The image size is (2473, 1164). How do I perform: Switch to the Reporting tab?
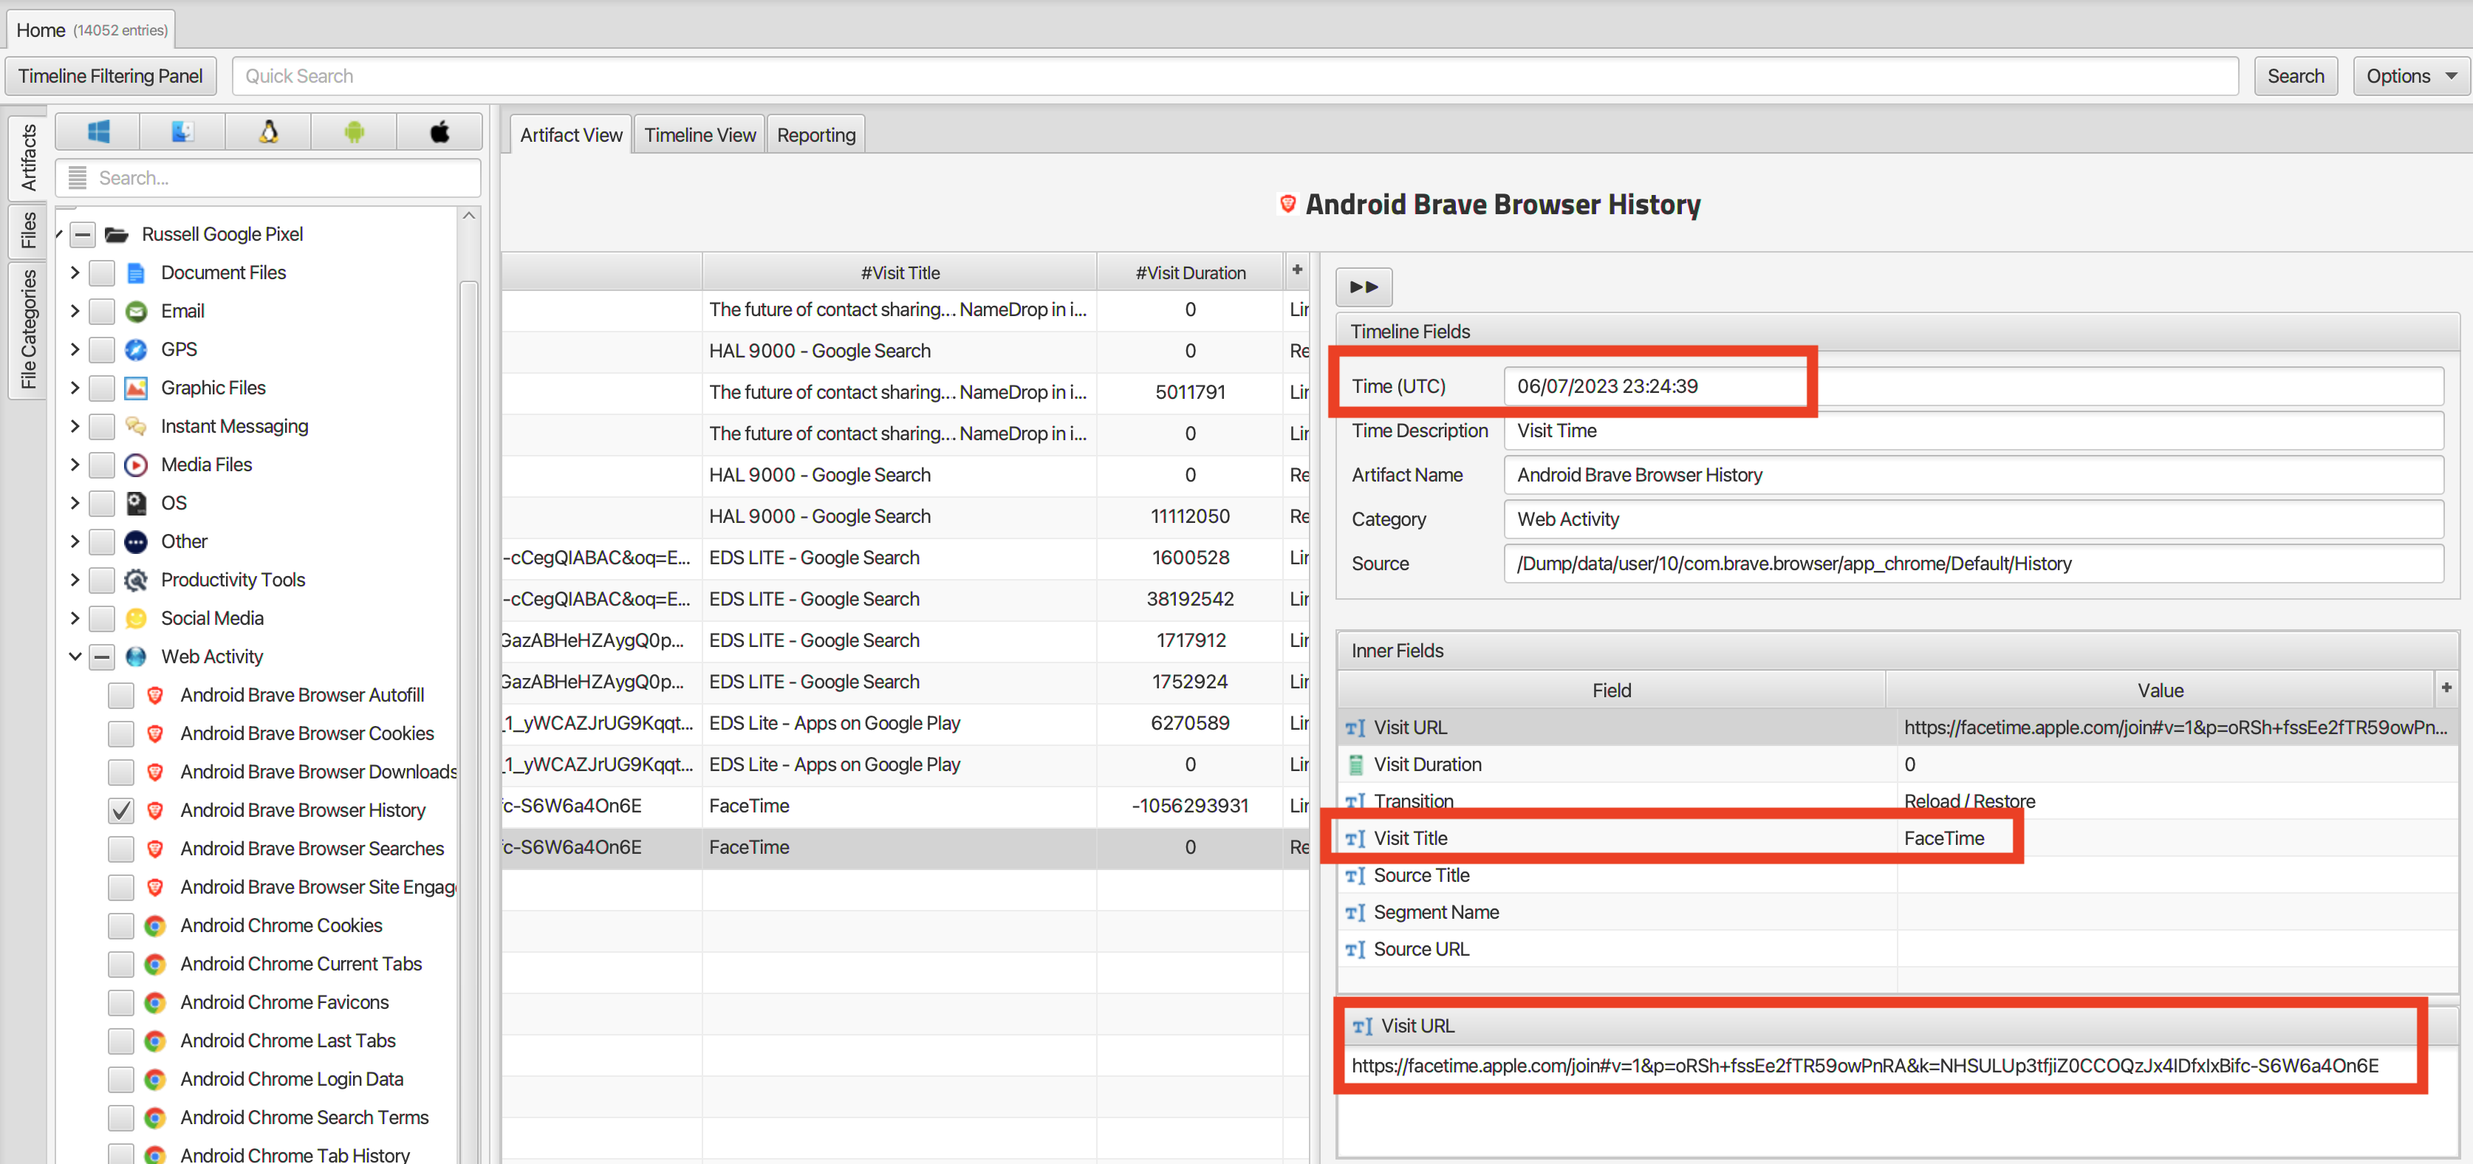point(816,135)
